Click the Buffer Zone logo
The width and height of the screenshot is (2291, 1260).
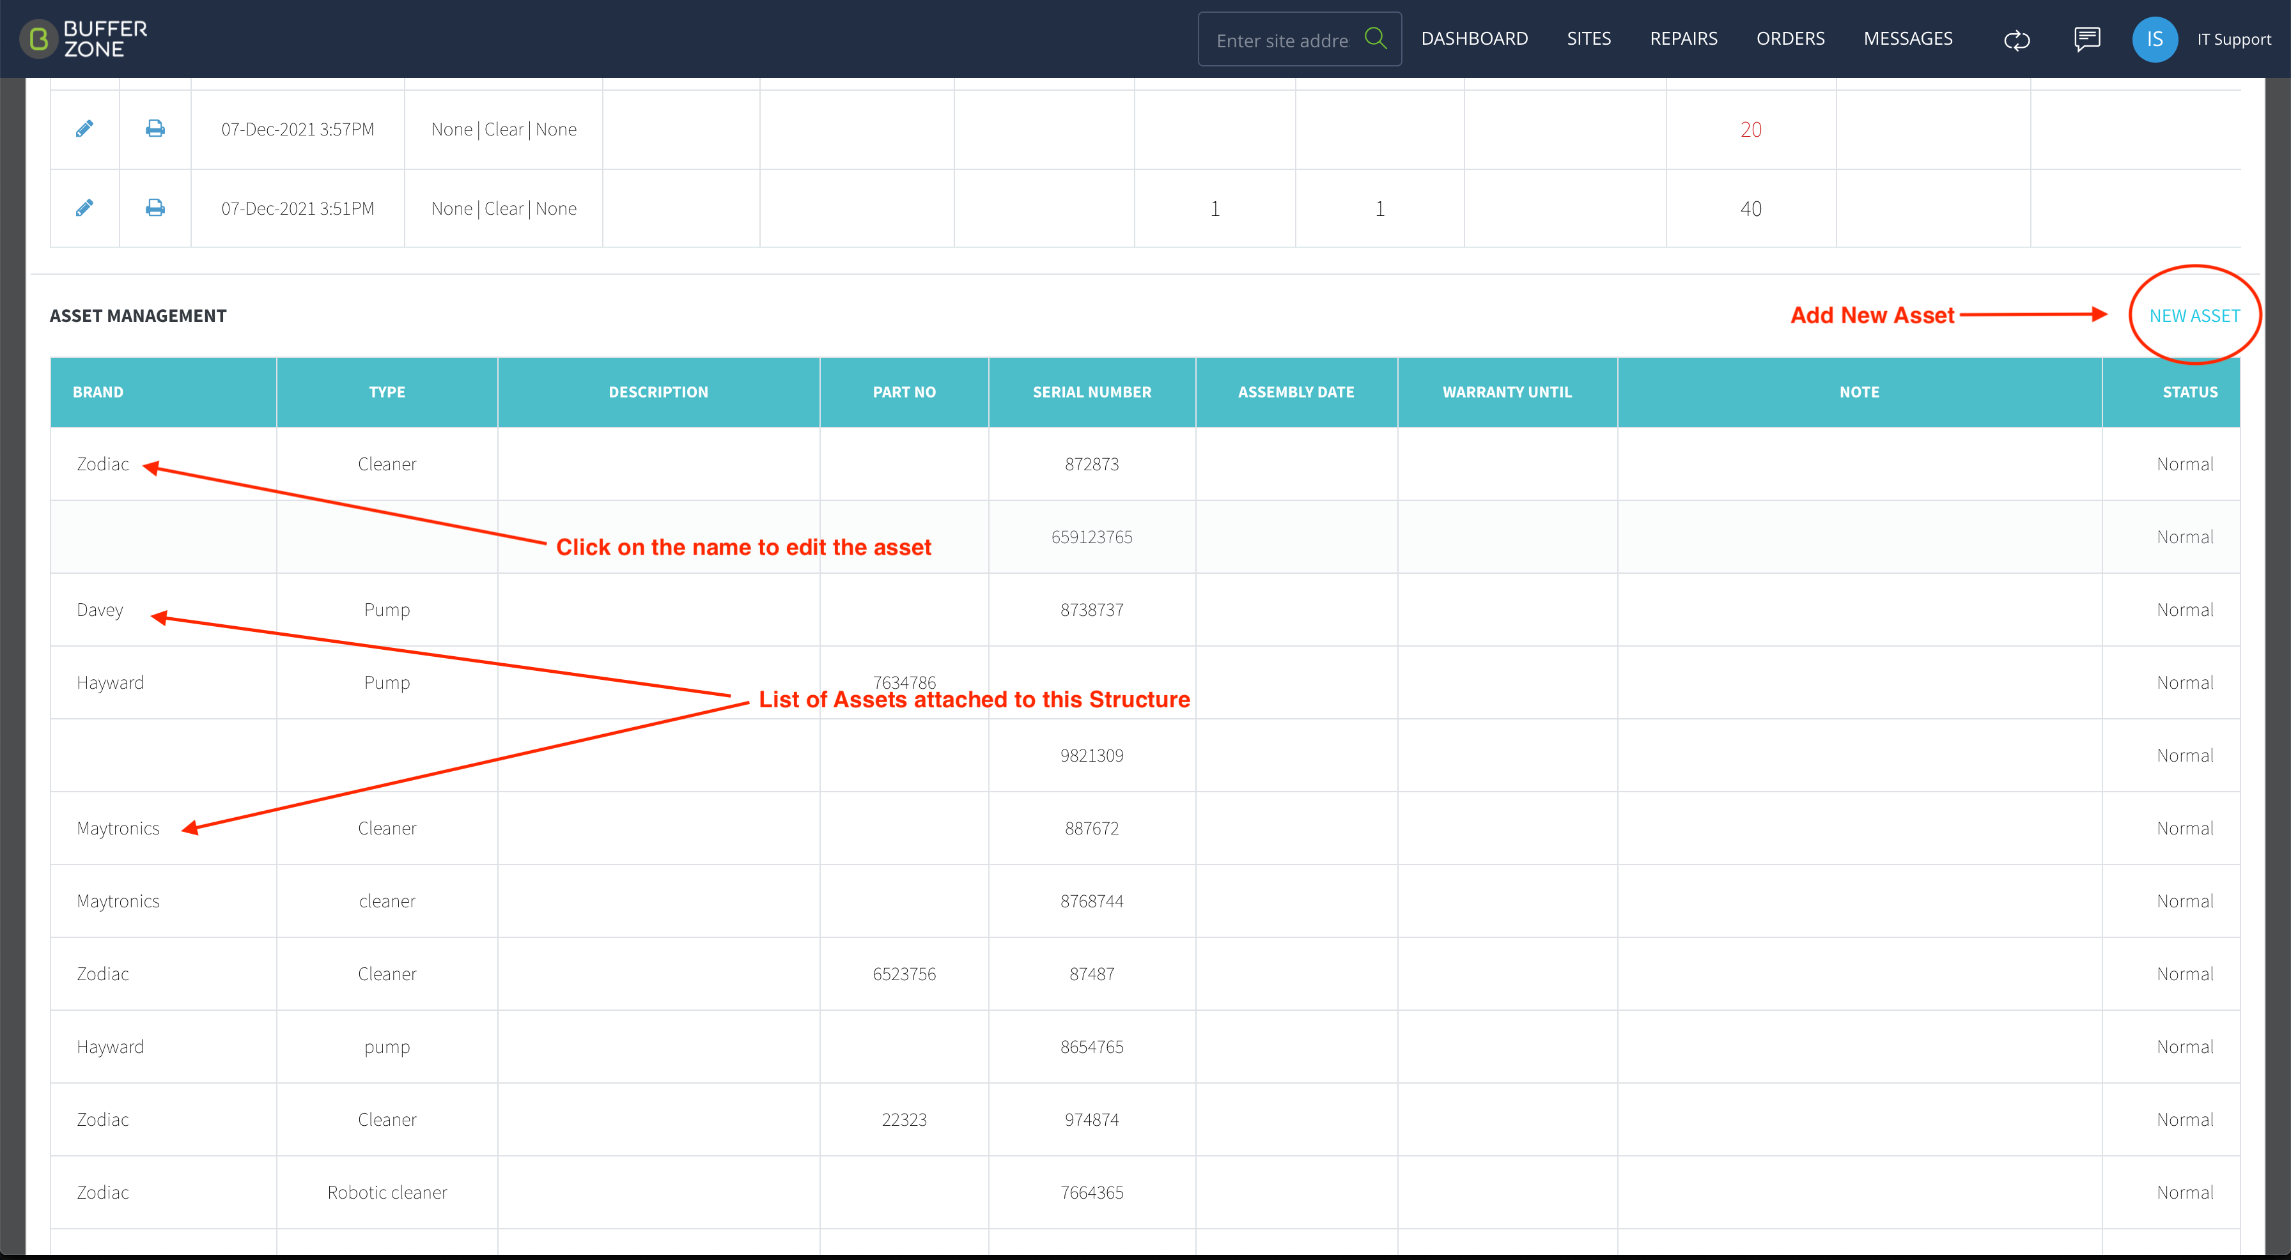[84, 39]
